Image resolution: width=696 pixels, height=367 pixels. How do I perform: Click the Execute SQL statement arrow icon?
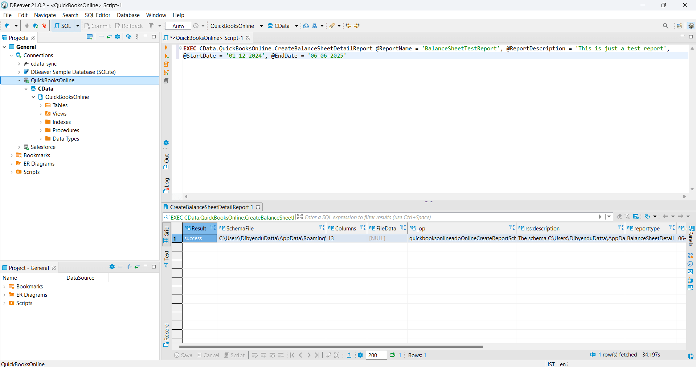point(166,48)
